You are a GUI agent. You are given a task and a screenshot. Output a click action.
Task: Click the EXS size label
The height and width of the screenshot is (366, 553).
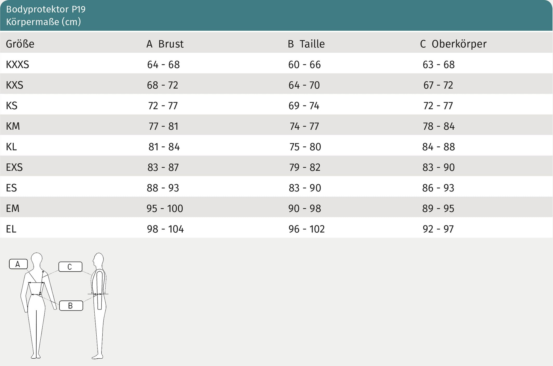[14, 167]
